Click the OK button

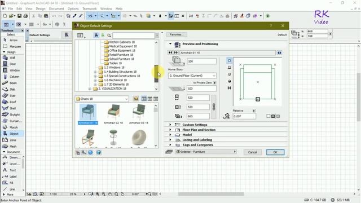[x=275, y=152]
